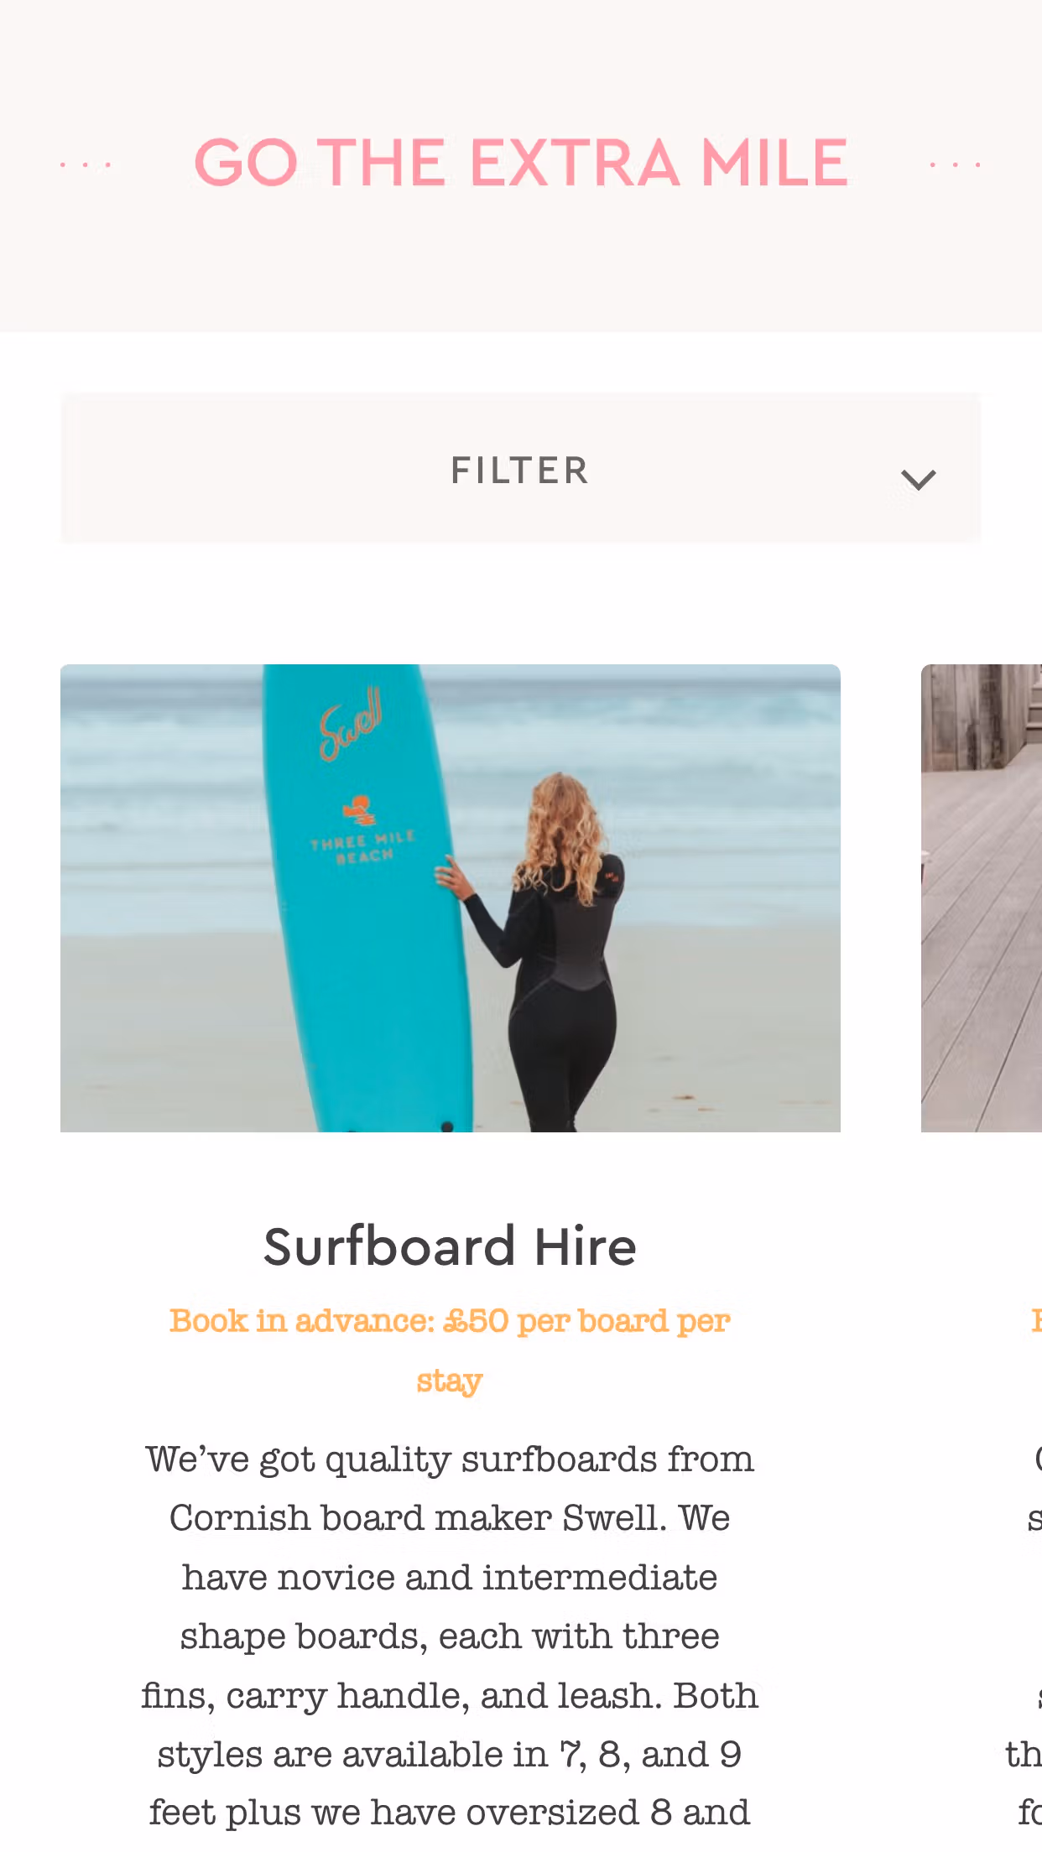Image resolution: width=1042 pixels, height=1852 pixels.
Task: Click the GO THE EXTRA MILE heading
Action: [521, 163]
